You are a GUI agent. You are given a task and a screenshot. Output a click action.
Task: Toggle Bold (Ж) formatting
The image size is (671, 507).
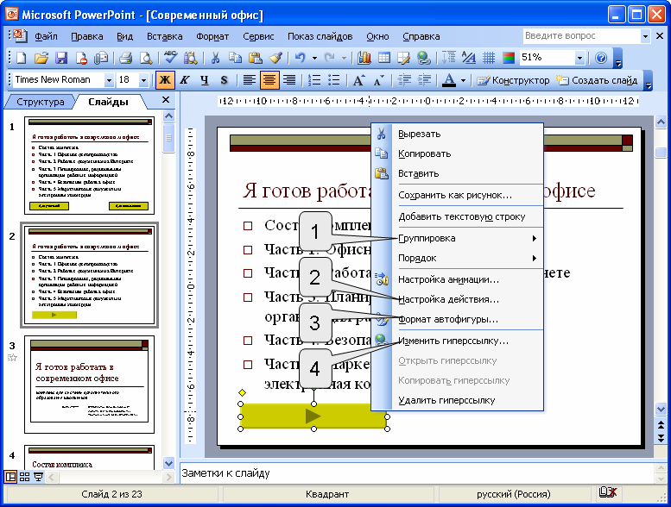(x=165, y=80)
